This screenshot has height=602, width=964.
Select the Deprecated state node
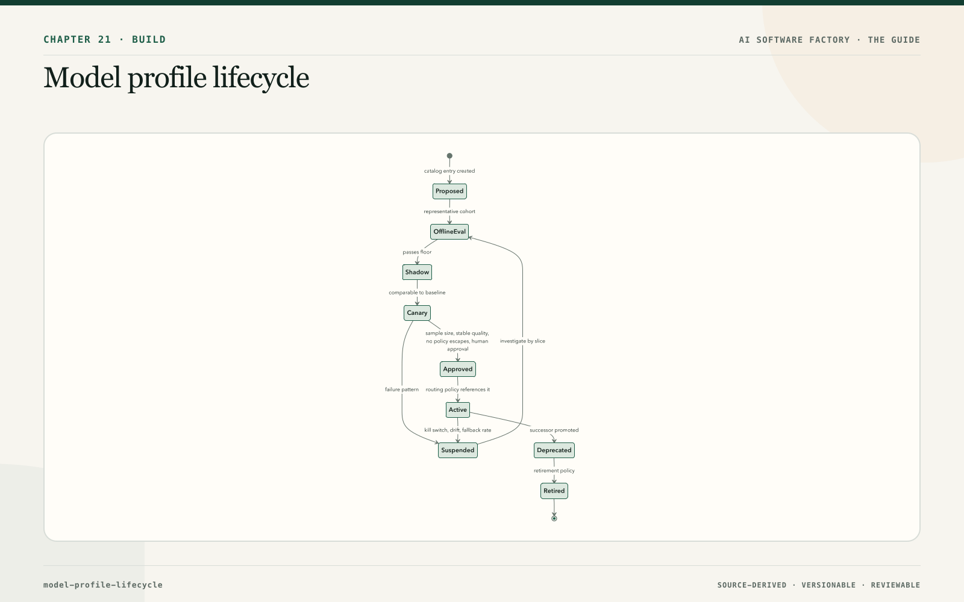click(554, 450)
